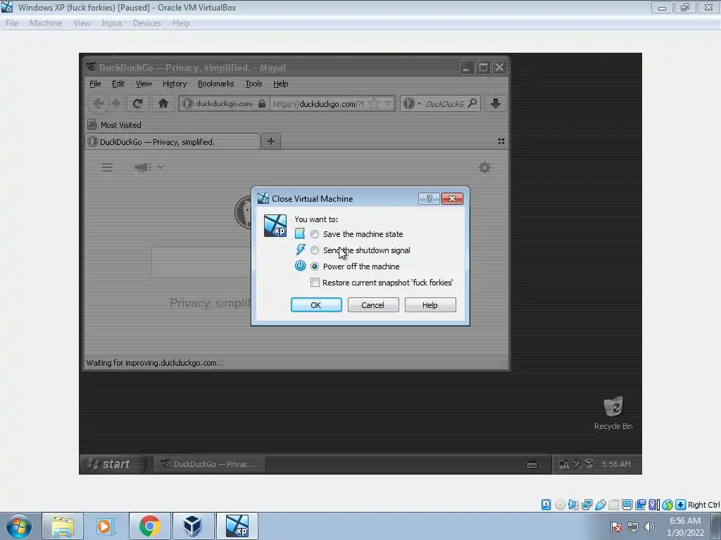Reload the page in Mypal browser
This screenshot has height=540, width=721.
point(137,103)
